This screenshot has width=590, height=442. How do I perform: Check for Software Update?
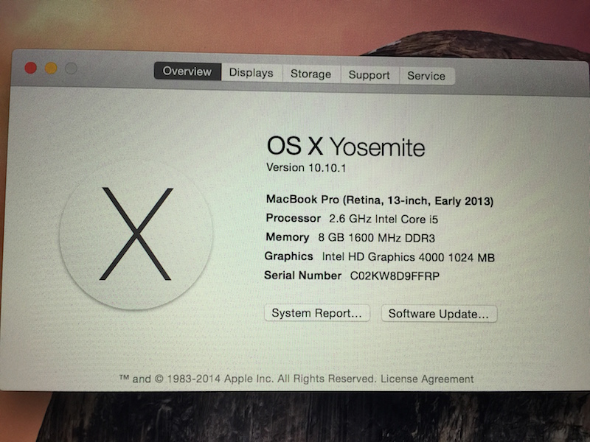tap(439, 314)
